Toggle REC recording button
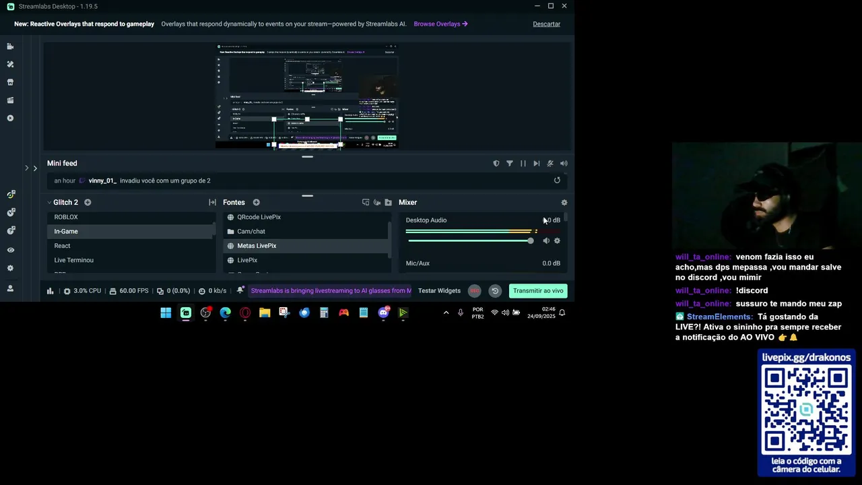The width and height of the screenshot is (862, 485). (x=475, y=291)
